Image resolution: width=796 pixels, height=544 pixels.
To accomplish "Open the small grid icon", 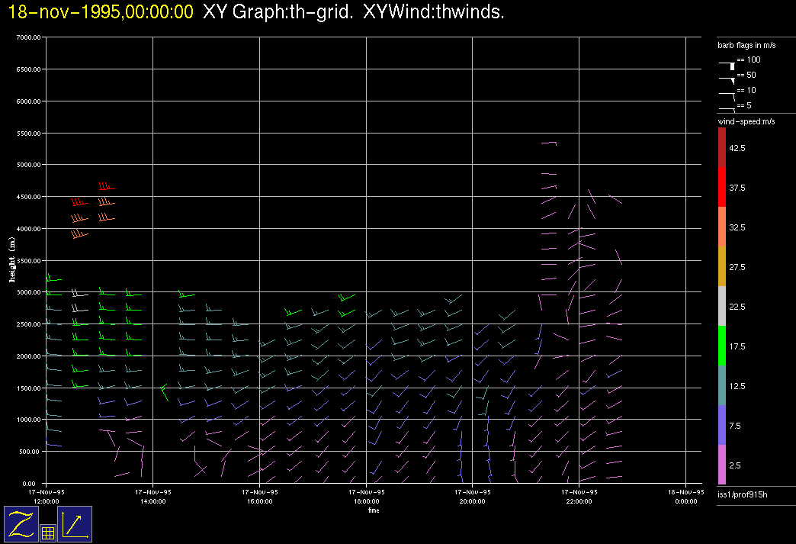I will pyautogui.click(x=47, y=533).
